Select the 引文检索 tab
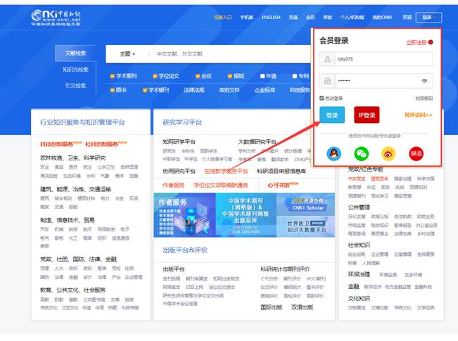The width and height of the screenshot is (458, 341). [x=75, y=86]
